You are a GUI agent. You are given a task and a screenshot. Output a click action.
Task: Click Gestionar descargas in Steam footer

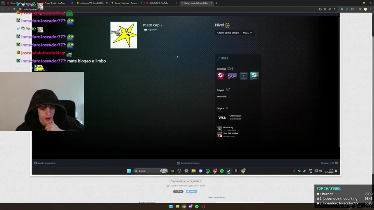click(188, 163)
